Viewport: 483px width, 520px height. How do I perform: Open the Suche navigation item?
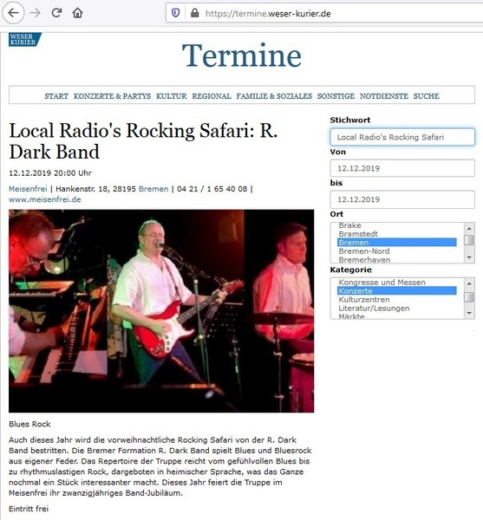click(426, 96)
